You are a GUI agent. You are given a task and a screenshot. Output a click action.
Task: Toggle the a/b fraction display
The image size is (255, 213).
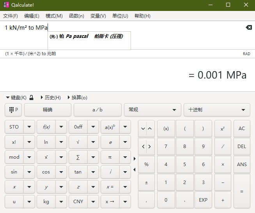click(97, 110)
